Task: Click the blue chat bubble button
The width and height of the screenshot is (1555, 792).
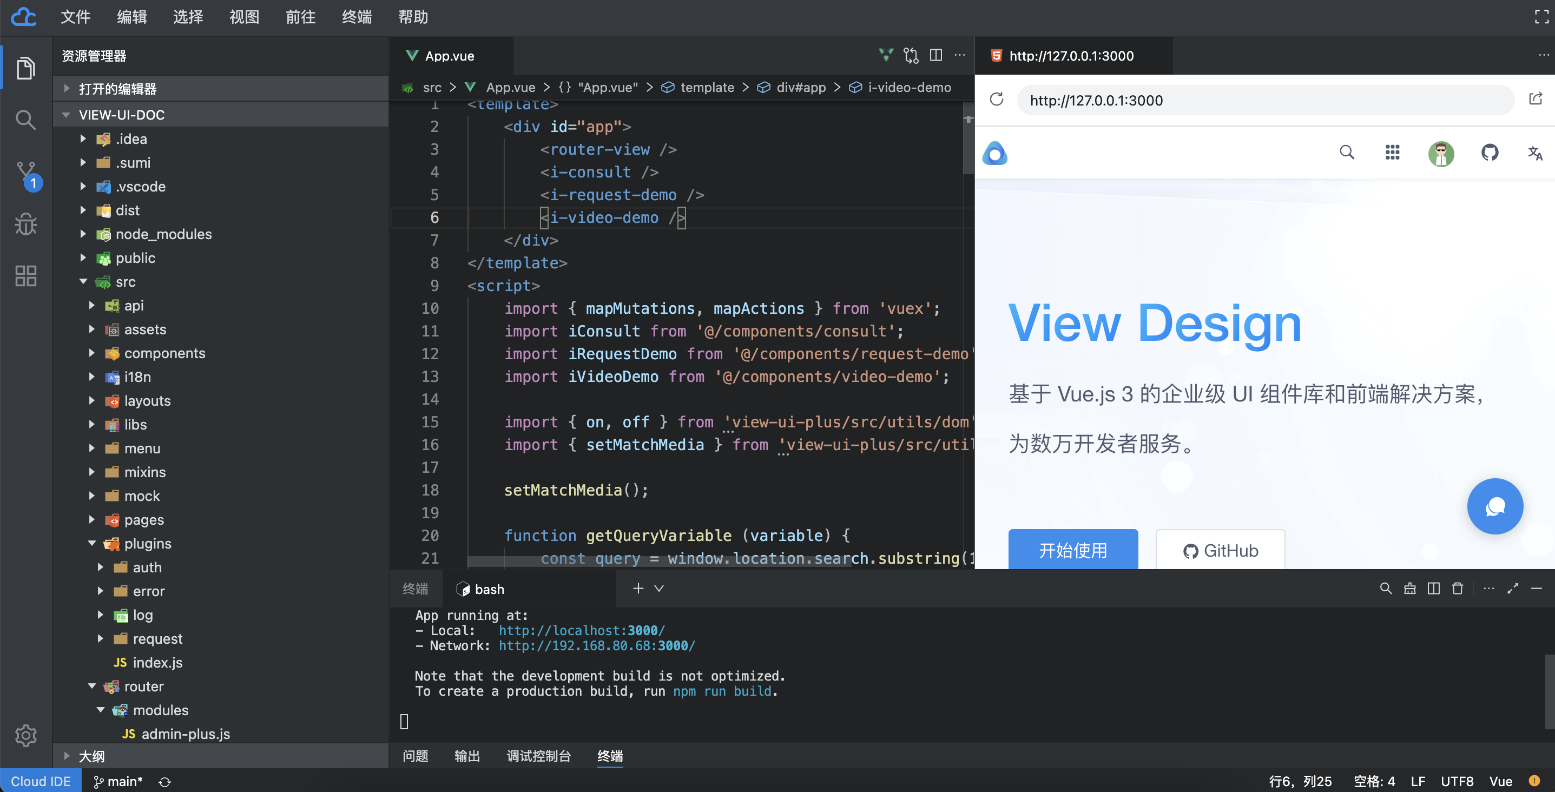Action: point(1494,506)
